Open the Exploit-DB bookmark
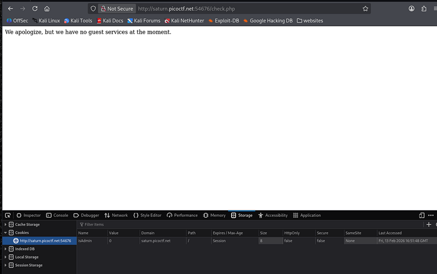Screen dimensions: 437x274 223,21
